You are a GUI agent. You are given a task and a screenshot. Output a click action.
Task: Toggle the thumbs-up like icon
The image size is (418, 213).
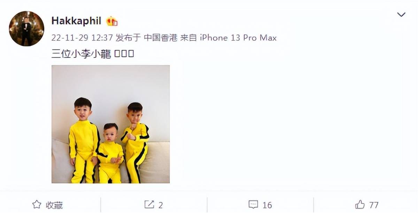pyautogui.click(x=360, y=205)
